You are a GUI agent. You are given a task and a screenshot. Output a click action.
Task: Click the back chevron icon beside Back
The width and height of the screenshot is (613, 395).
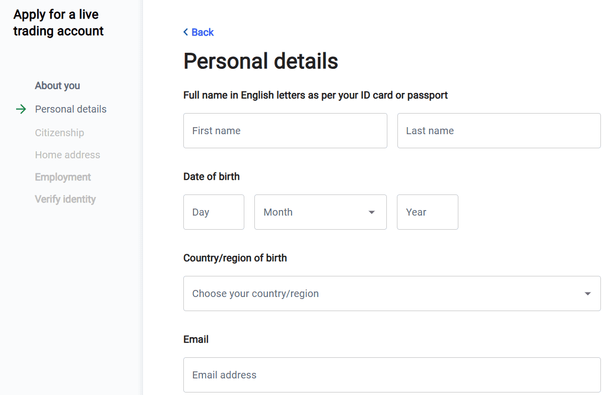[186, 32]
